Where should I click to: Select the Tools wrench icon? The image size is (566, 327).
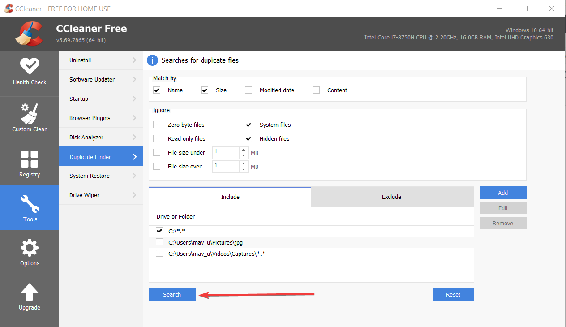click(x=30, y=204)
